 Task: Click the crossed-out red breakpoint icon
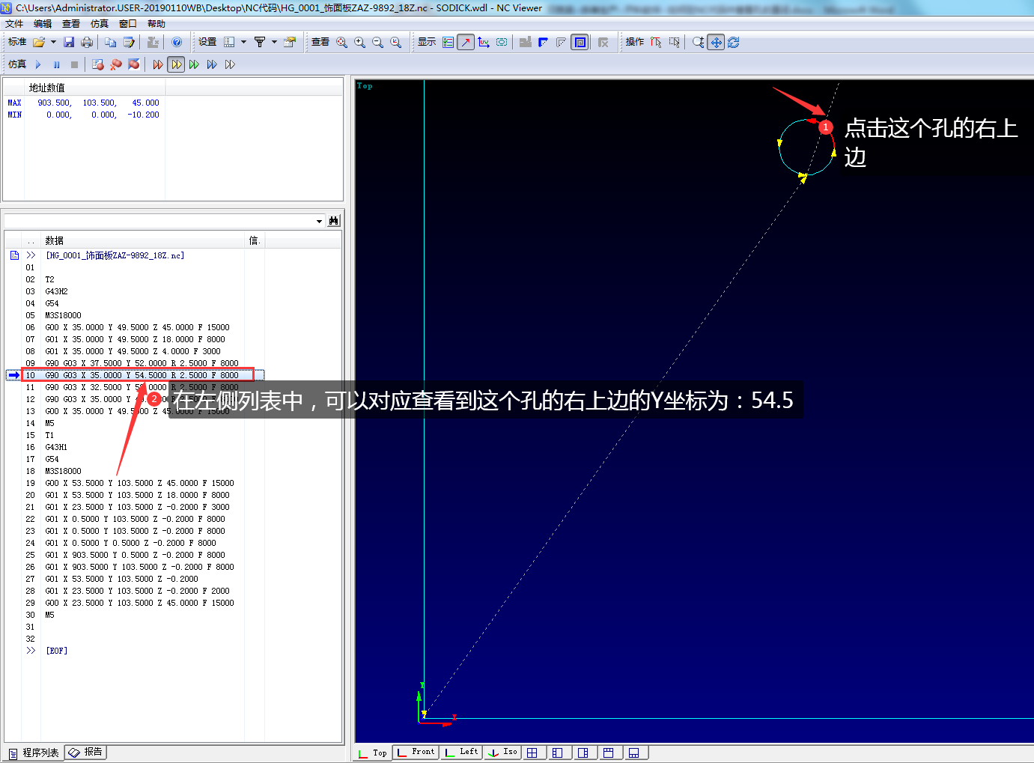[x=134, y=64]
